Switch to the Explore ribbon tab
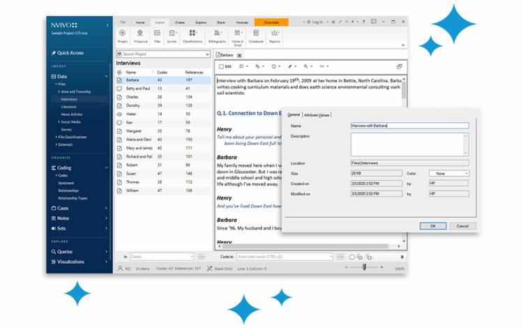The width and height of the screenshot is (523, 328). pos(201,22)
